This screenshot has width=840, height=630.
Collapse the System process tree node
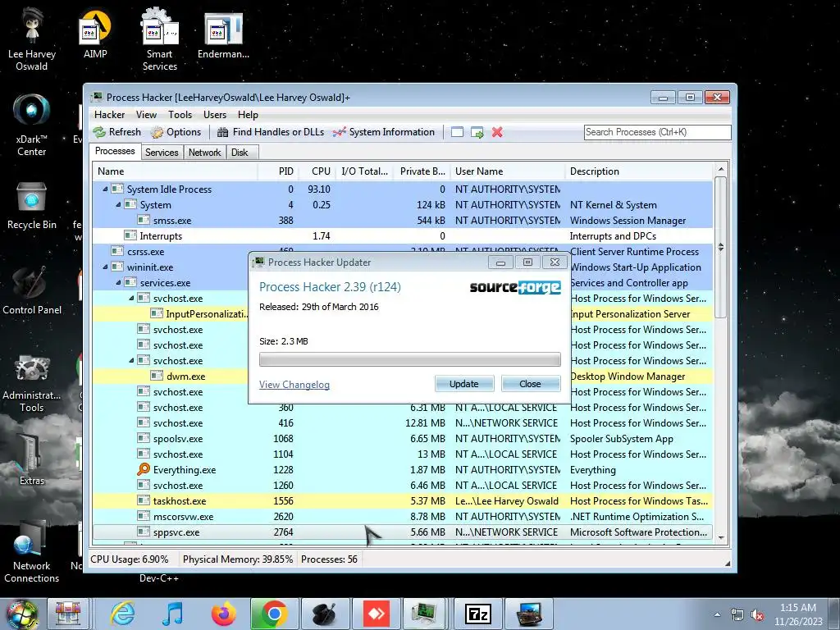tap(118, 204)
